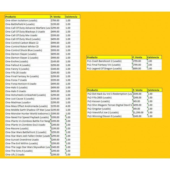Select Ps1-Crash Bandicoot 2 (usado)
The height and width of the screenshot is (170, 170).
[109, 61]
